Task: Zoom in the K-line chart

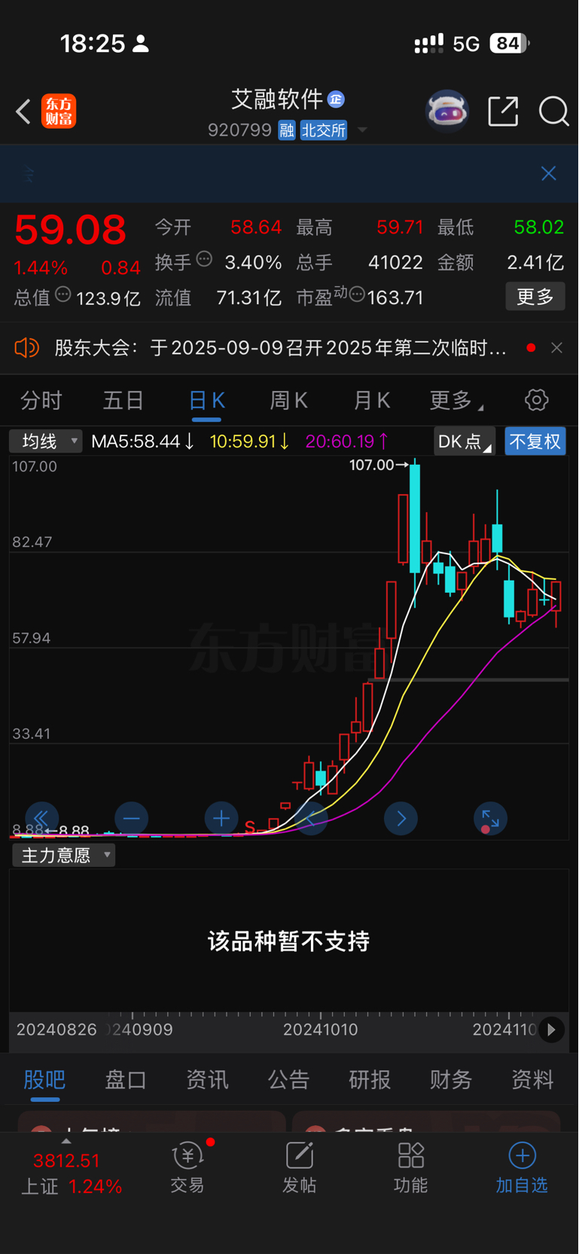Action: (221, 819)
